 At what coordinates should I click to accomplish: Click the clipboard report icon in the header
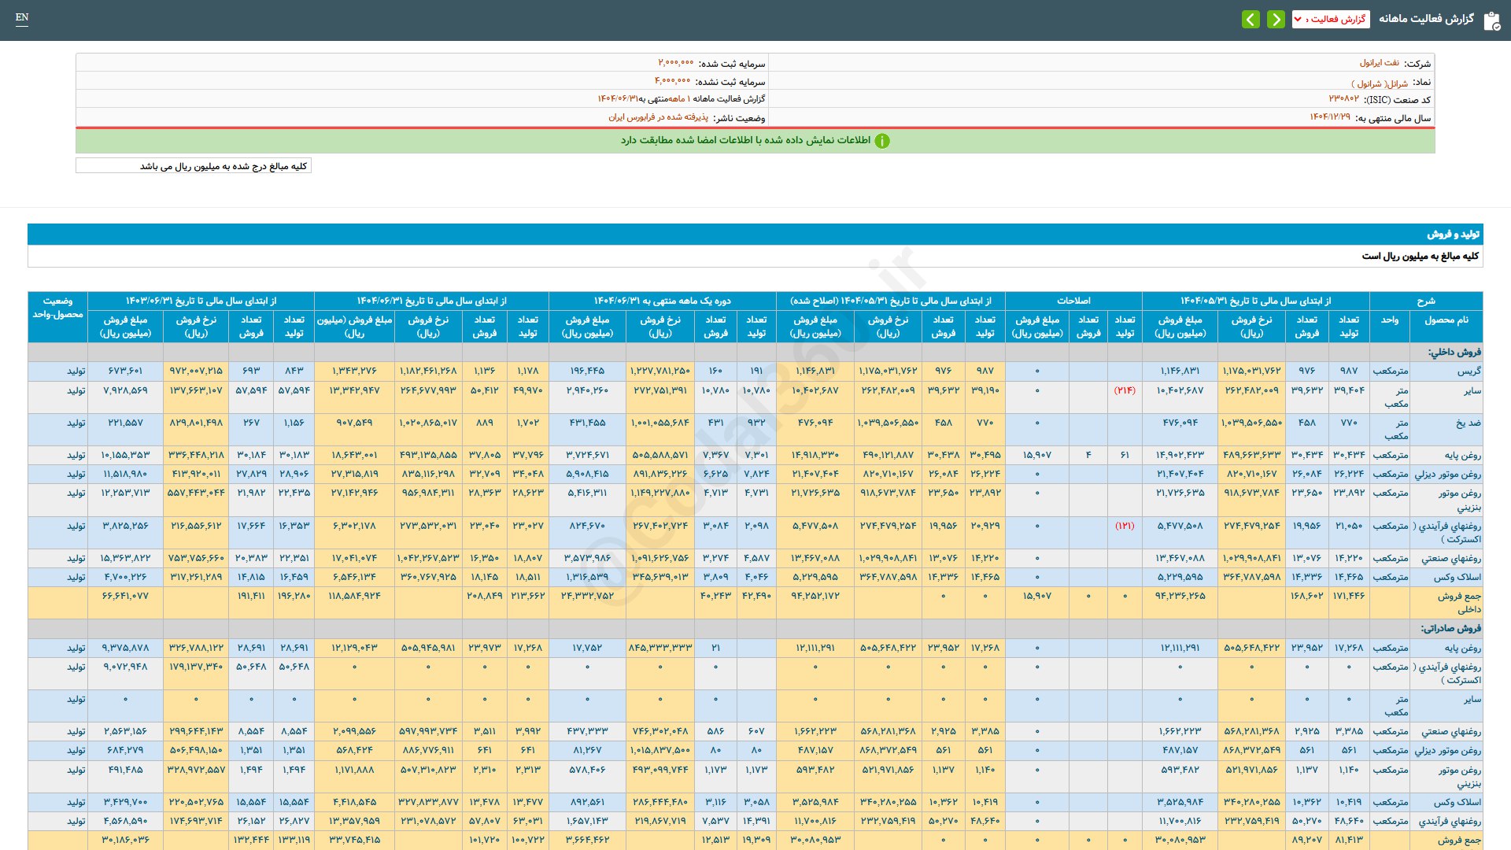[x=1491, y=20]
